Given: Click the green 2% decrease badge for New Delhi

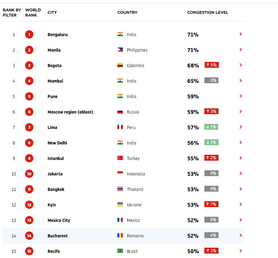Looking at the screenshot, I should pos(211,142).
